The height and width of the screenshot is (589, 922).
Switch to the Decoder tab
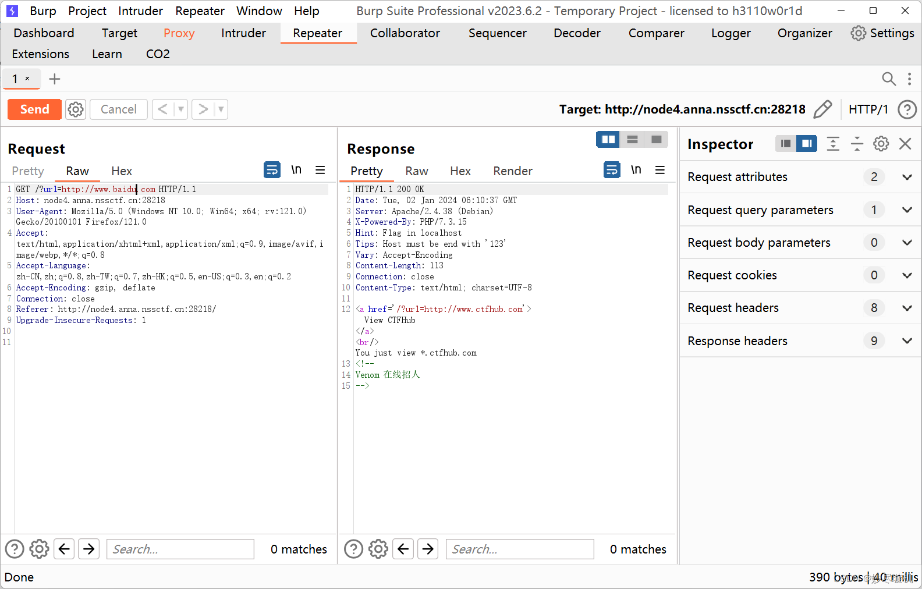[577, 33]
